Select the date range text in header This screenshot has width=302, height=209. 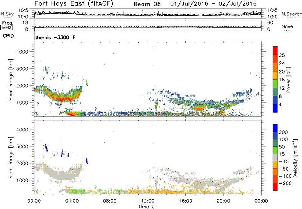(213, 4)
